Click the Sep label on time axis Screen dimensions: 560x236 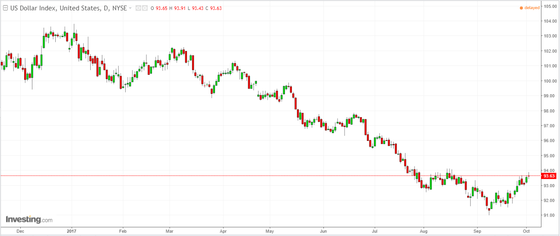477,231
